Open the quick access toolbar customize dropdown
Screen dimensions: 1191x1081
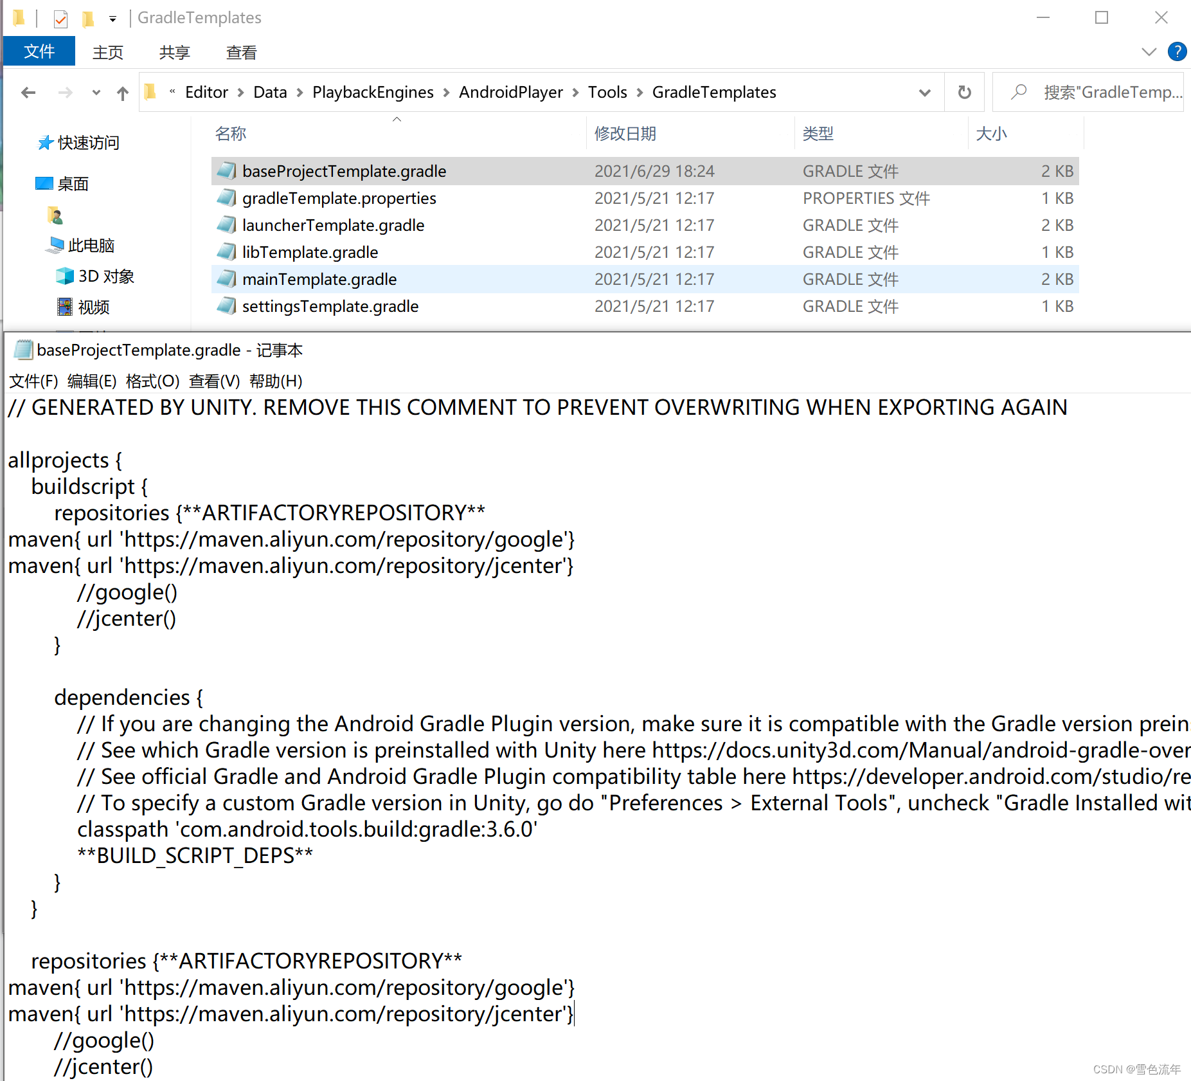coord(112,19)
